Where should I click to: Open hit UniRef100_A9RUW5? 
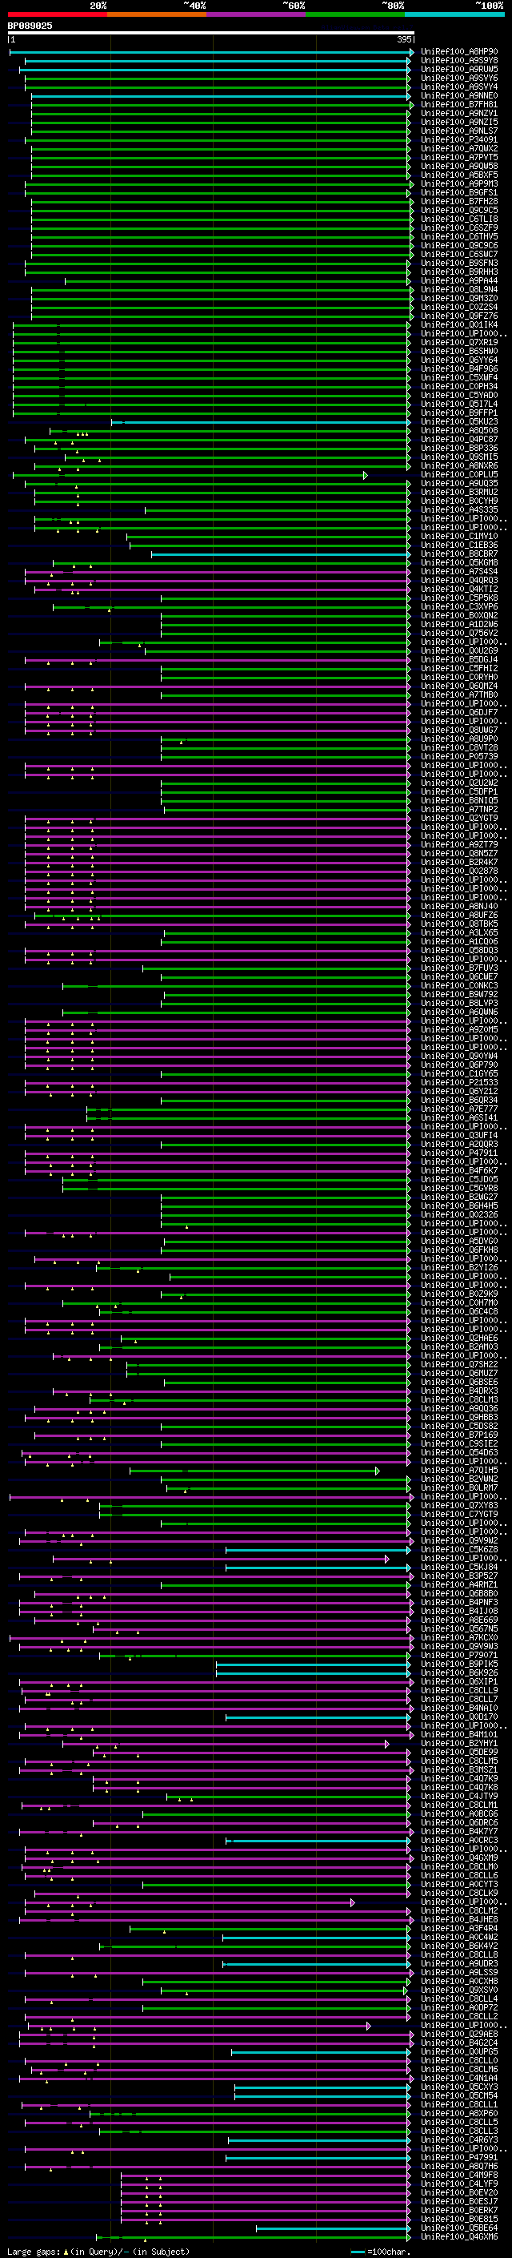pos(459,69)
